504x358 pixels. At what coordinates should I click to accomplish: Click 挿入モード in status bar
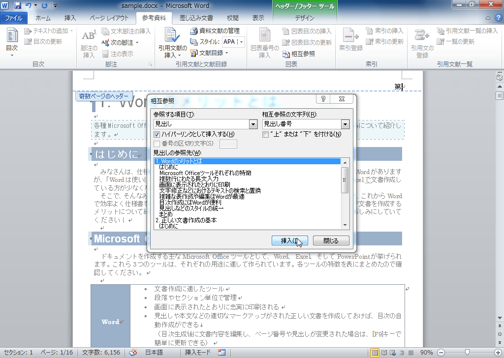pyautogui.click(x=198, y=353)
